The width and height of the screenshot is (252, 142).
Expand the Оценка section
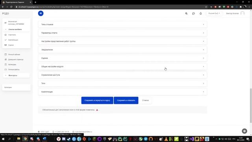pyautogui.click(x=122, y=58)
